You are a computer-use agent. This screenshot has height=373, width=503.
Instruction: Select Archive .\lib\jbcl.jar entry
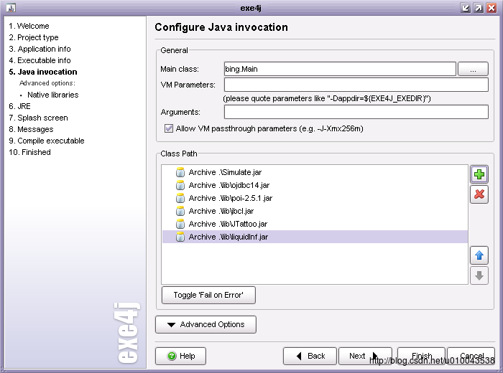click(x=315, y=211)
